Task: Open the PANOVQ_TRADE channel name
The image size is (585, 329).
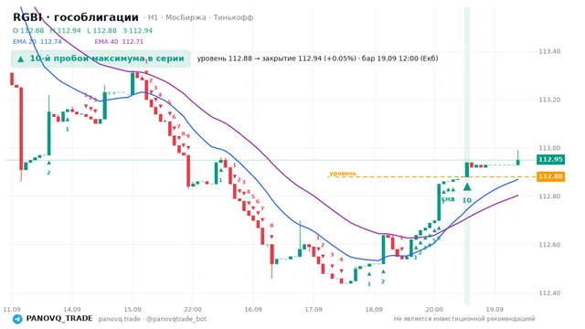Action: (x=59, y=319)
